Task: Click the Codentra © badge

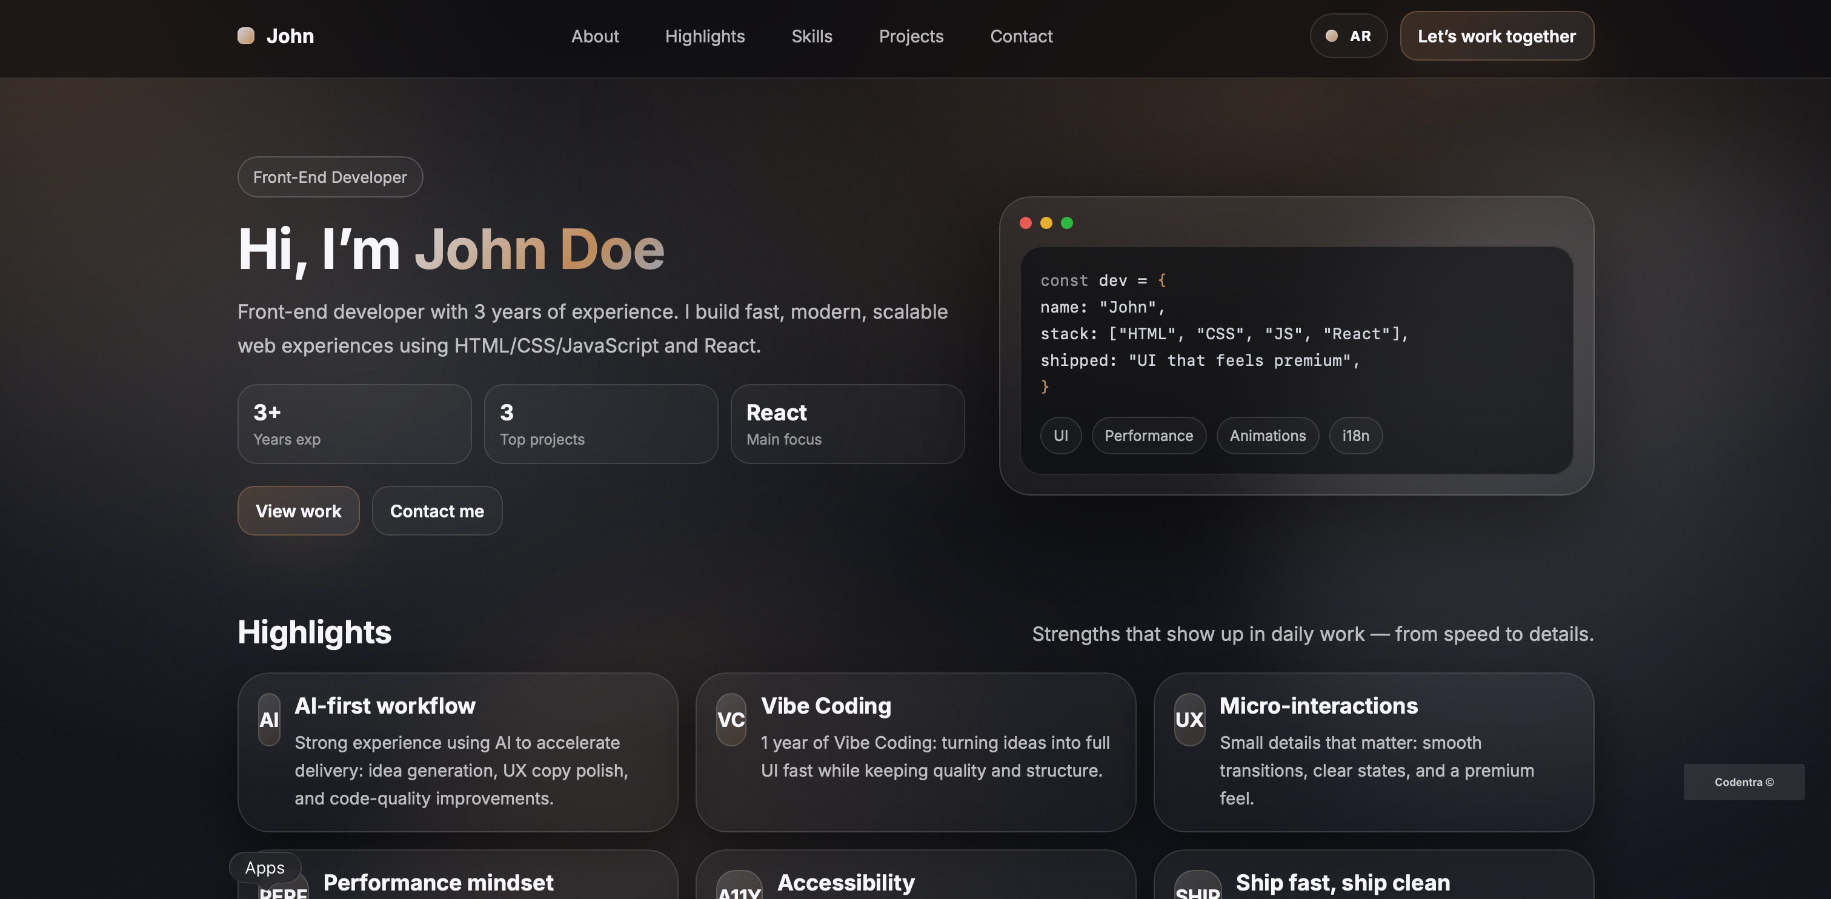Action: click(1743, 781)
